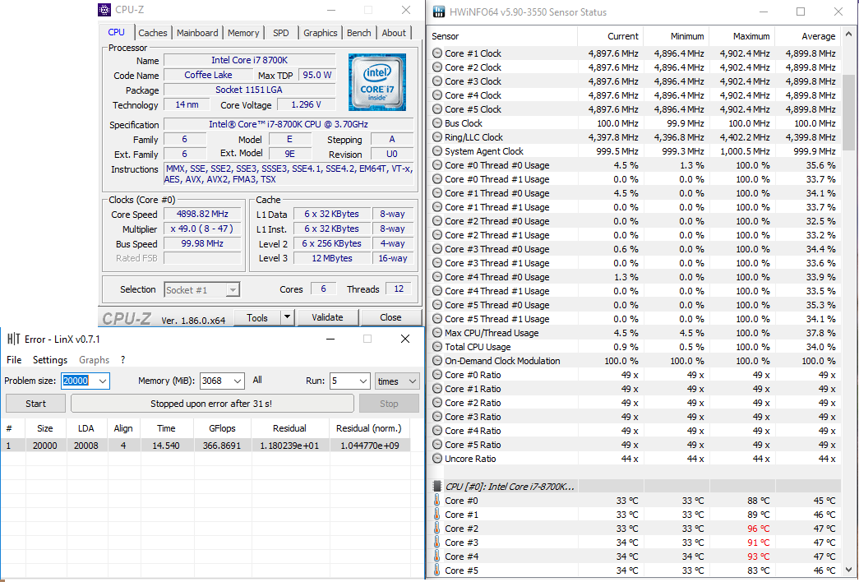
Task: Click On-Demand Clock Modulation icon
Action: pos(437,361)
